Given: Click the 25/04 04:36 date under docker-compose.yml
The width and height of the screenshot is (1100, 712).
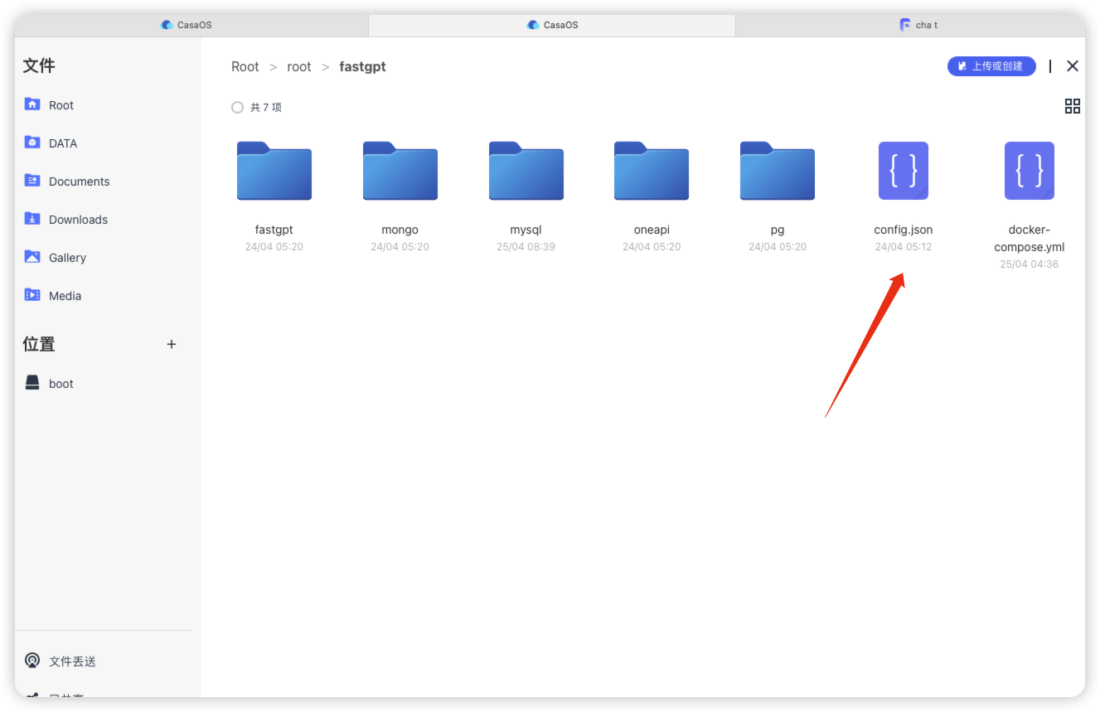Looking at the screenshot, I should (1030, 264).
